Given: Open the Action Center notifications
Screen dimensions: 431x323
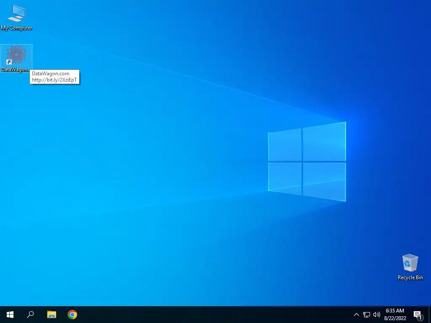Looking at the screenshot, I should [x=418, y=315].
